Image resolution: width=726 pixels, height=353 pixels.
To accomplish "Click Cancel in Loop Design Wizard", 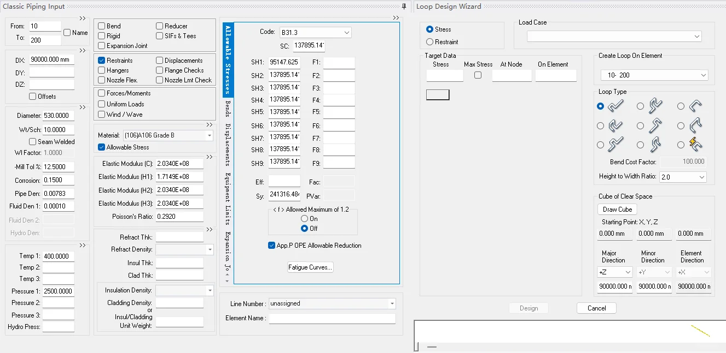I will click(x=596, y=308).
